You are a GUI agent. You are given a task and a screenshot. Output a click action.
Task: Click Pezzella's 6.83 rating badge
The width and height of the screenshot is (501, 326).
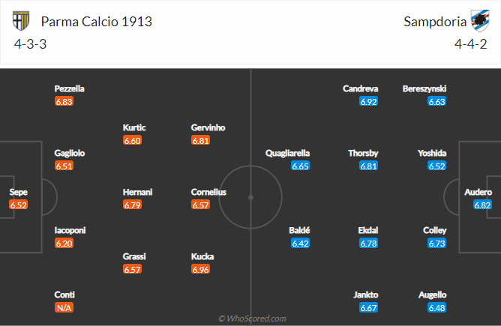coord(64,102)
